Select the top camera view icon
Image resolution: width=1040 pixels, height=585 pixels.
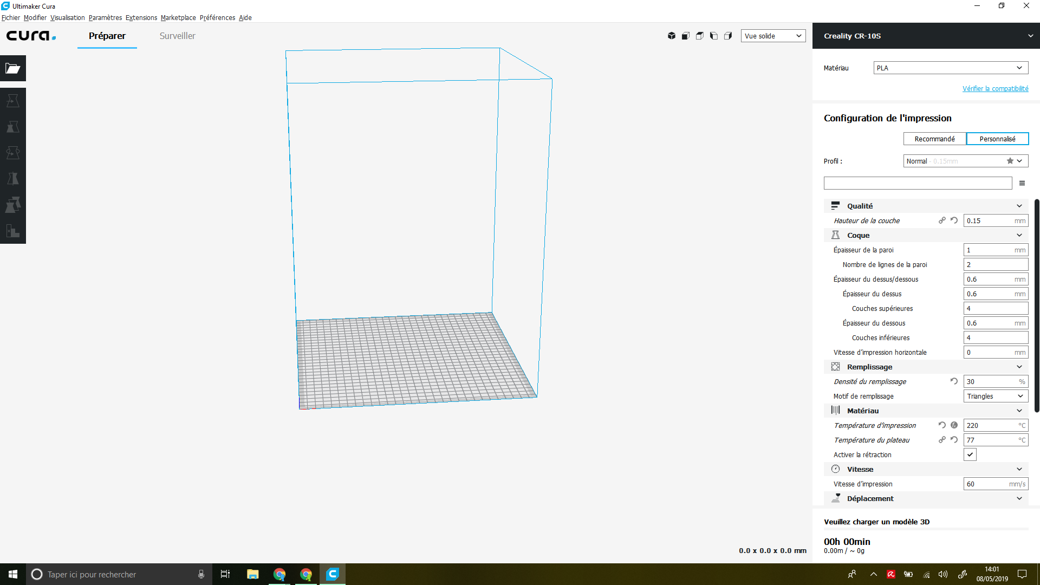(700, 36)
